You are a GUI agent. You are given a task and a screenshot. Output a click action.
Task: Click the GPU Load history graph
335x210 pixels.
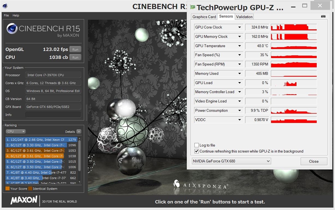(293, 83)
